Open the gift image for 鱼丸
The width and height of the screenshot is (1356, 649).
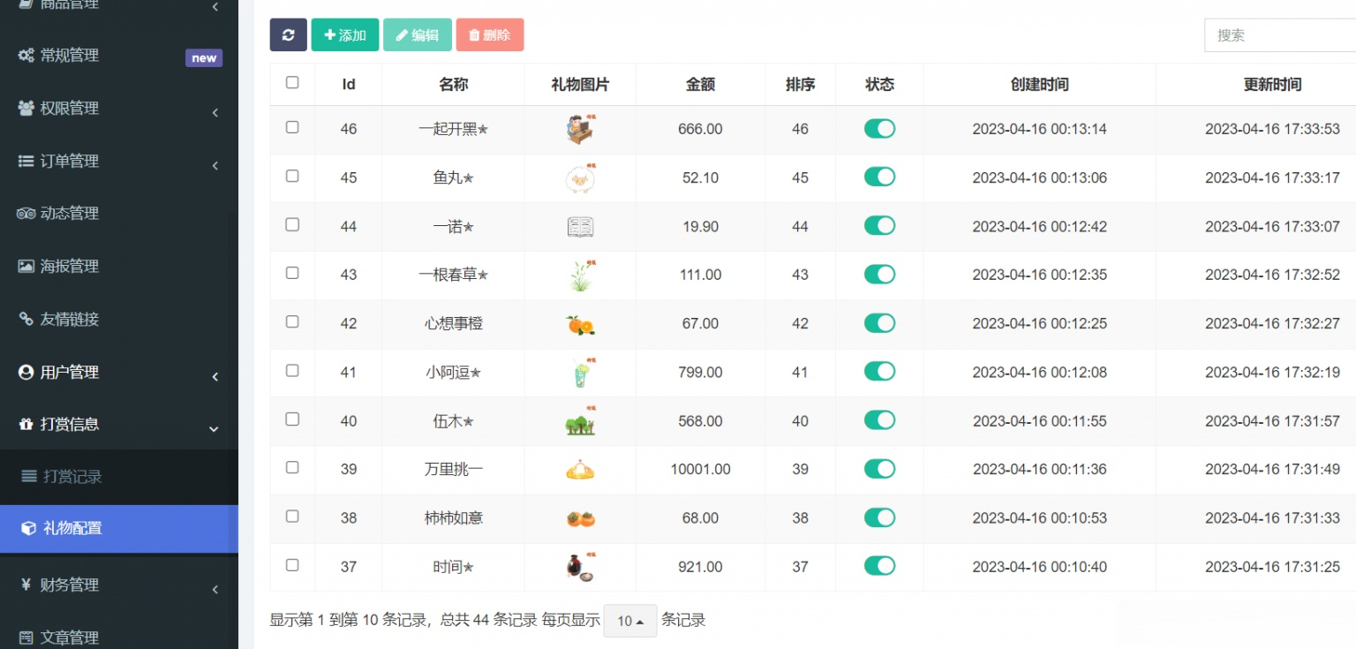point(580,178)
